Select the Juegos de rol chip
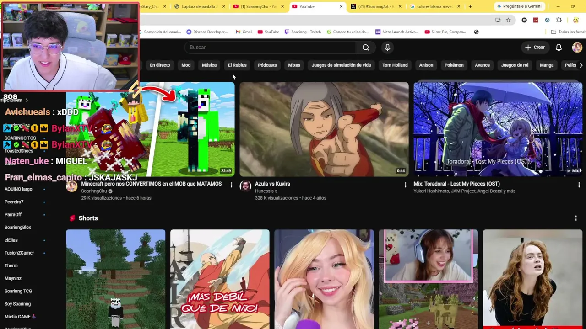586x329 pixels. (x=515, y=65)
